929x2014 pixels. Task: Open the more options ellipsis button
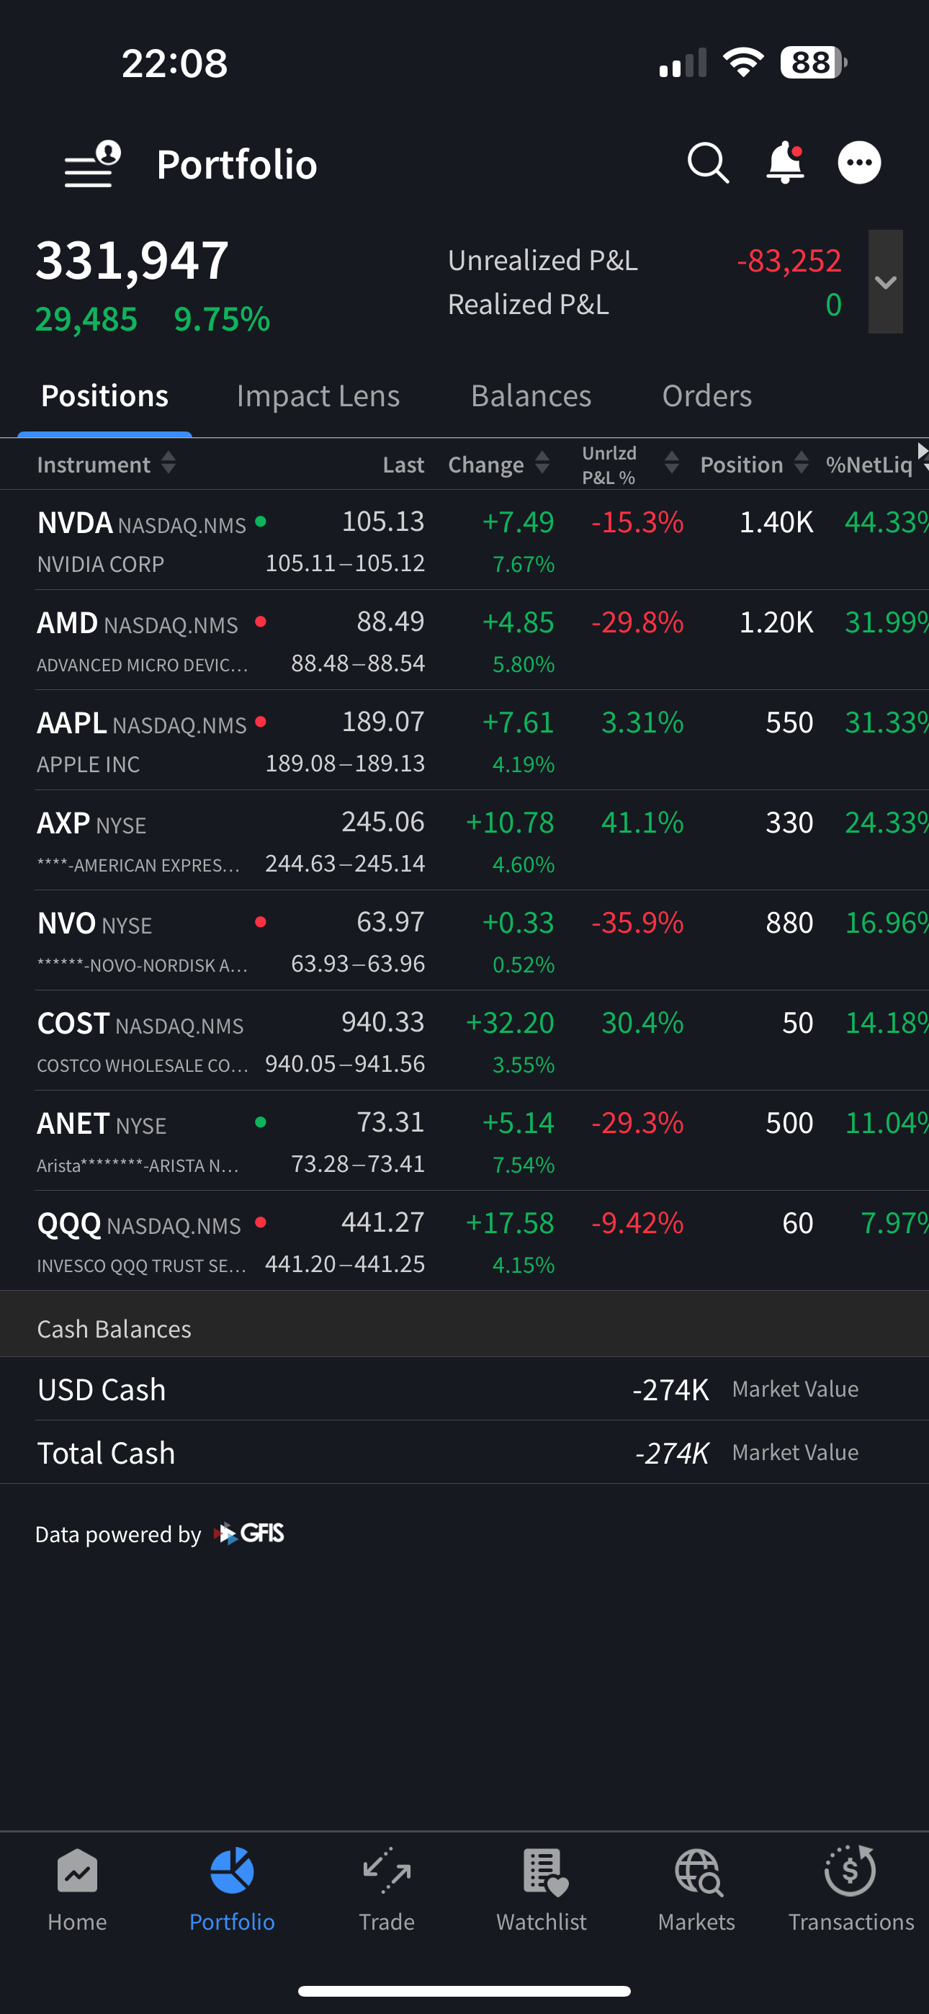click(x=858, y=164)
